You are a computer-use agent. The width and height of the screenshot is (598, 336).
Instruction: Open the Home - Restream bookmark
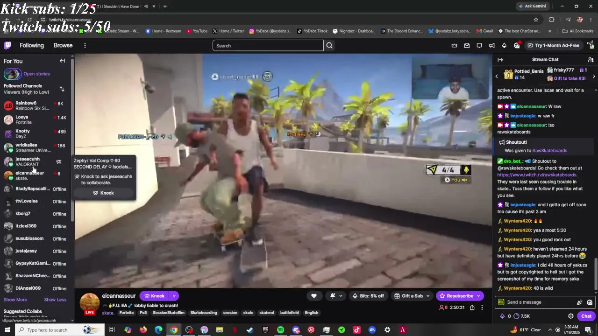(x=163, y=31)
